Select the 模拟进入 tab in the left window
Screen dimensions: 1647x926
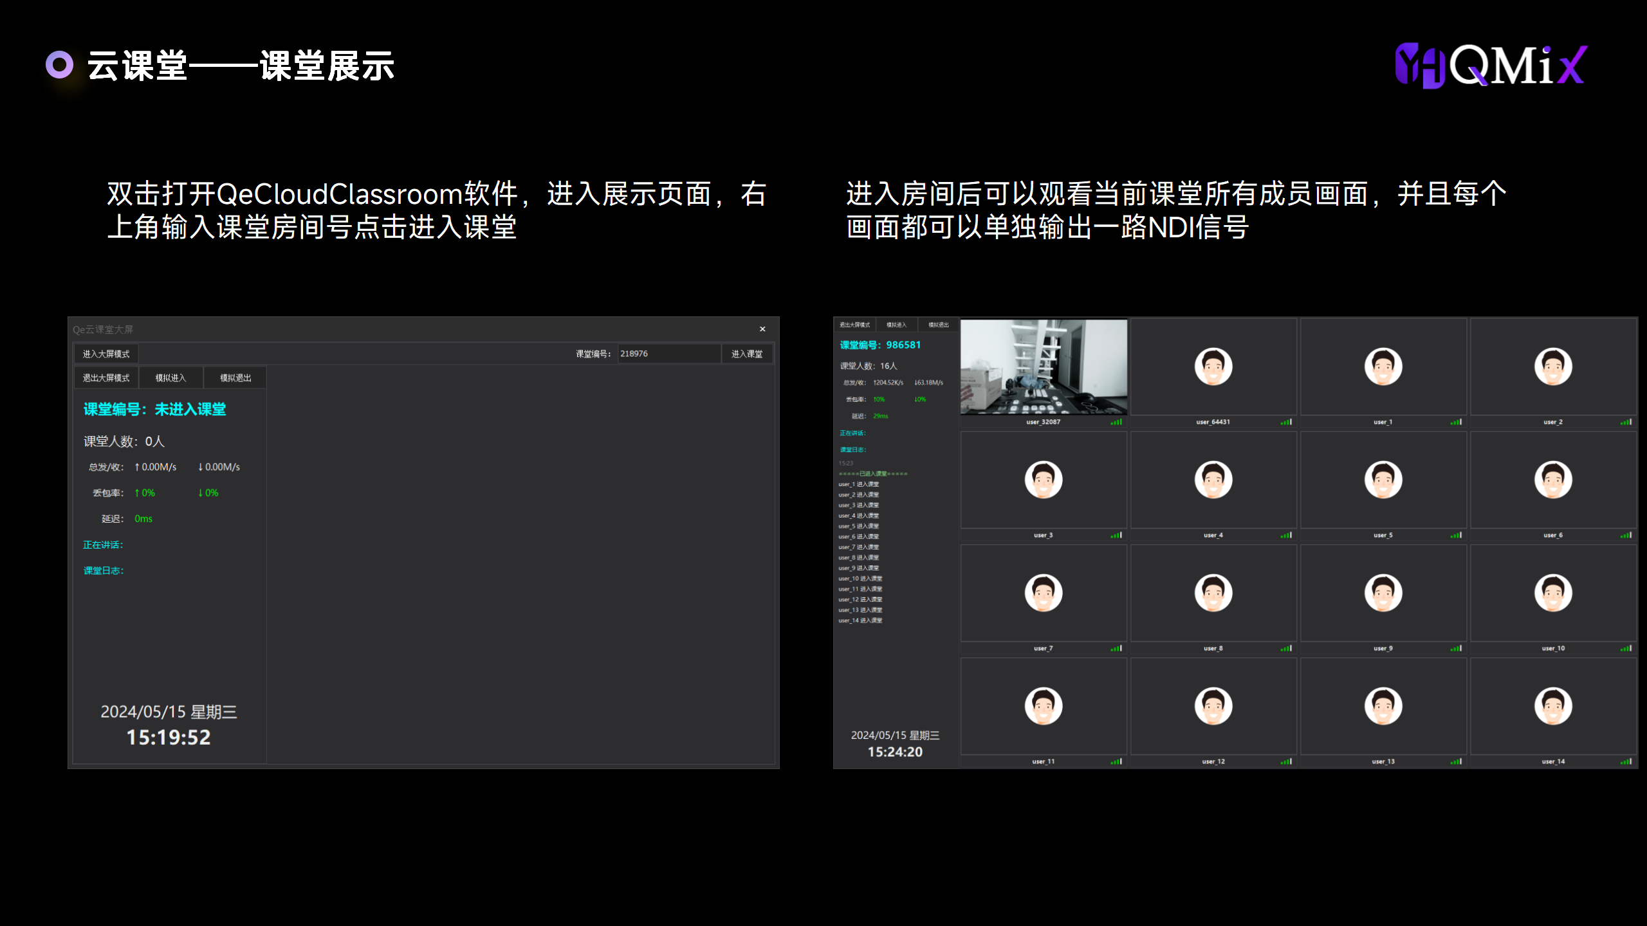click(x=170, y=377)
